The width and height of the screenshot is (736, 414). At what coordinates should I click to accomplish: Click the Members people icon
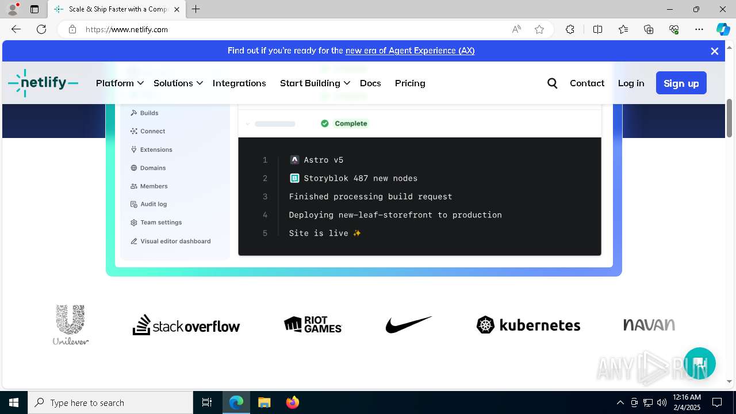click(x=134, y=186)
